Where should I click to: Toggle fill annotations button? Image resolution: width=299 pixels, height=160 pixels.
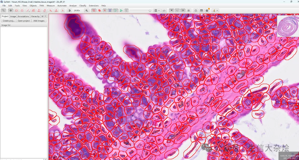coord(99,11)
